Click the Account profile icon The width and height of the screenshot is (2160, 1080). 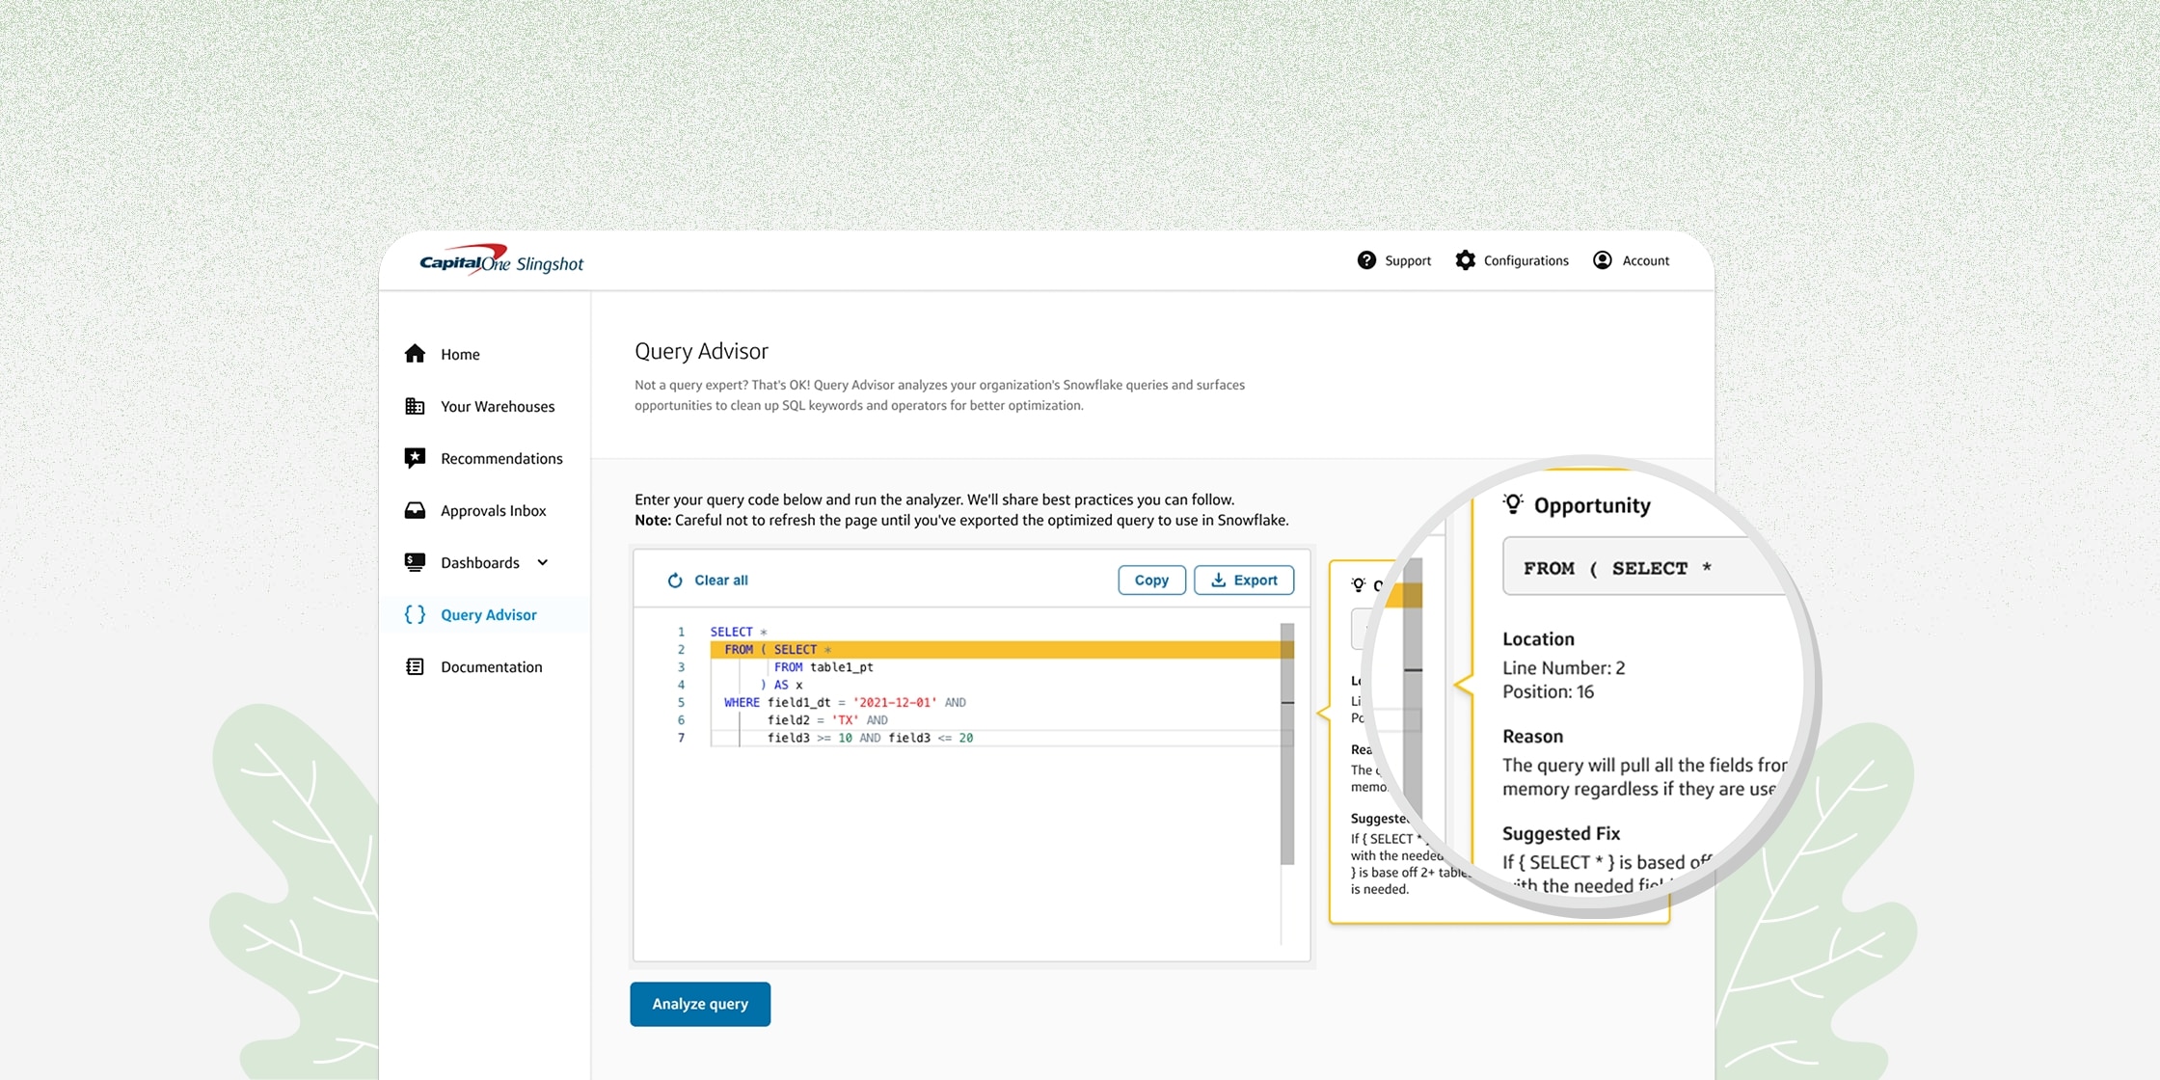click(x=1602, y=260)
